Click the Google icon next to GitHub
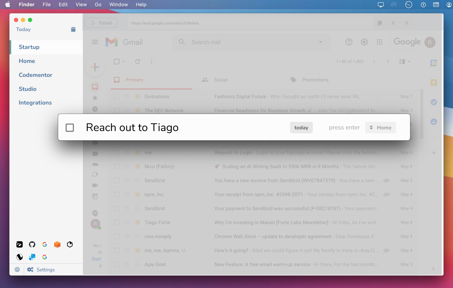The height and width of the screenshot is (288, 453). click(45, 244)
